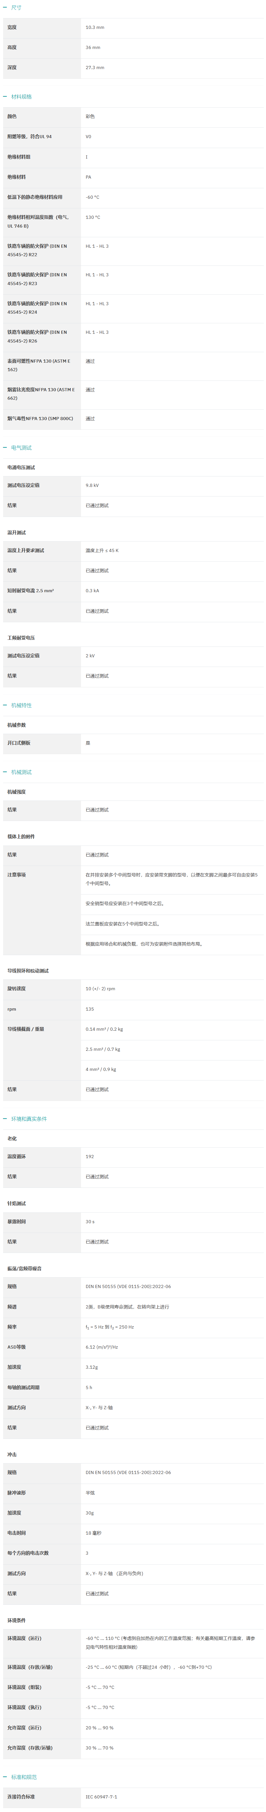Click the 绝缘材料 value PA
The image size is (266, 1812).
point(88,177)
